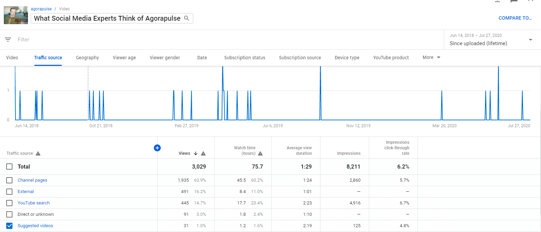Image resolution: width=541 pixels, height=232 pixels.
Task: Sort by the Impressions column header
Action: tap(349, 153)
